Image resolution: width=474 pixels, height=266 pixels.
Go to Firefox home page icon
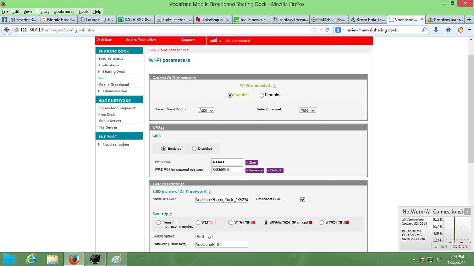click(448, 30)
